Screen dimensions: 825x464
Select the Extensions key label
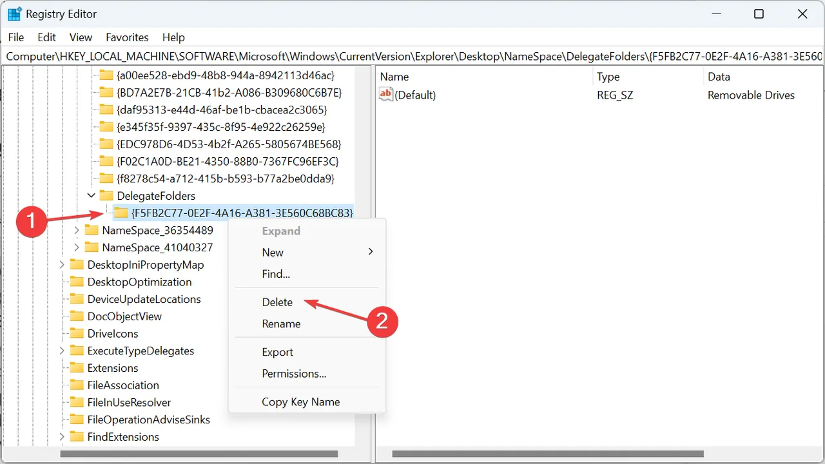[x=113, y=368]
